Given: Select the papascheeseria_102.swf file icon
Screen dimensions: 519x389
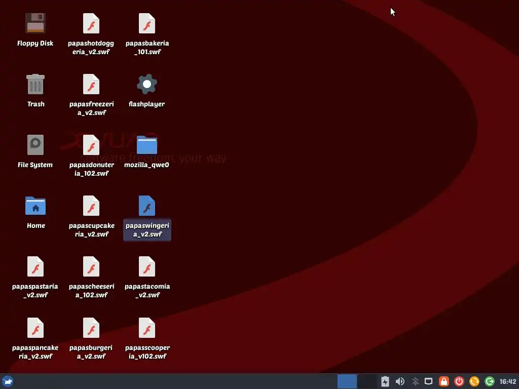Looking at the screenshot, I should (x=91, y=266).
